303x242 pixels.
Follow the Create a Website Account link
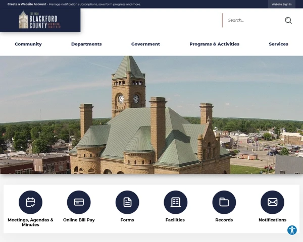(x=27, y=4)
